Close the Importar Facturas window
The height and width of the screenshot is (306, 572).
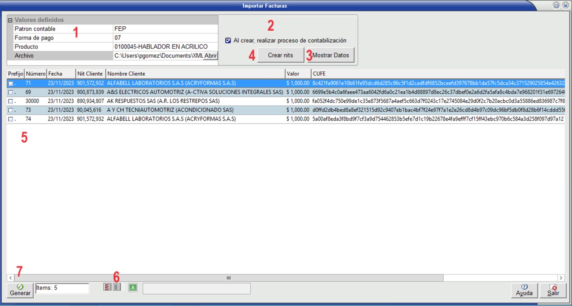pos(565,6)
